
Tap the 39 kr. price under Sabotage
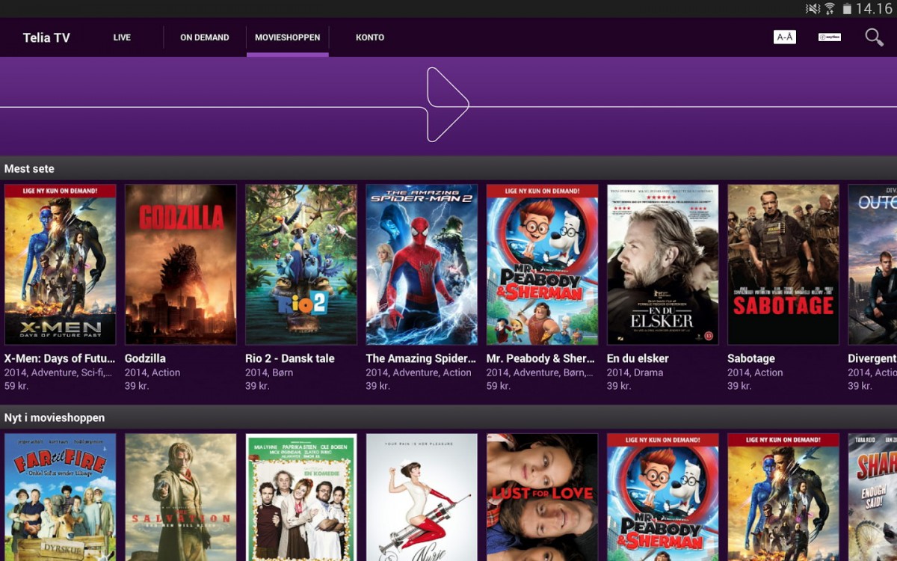click(x=739, y=386)
